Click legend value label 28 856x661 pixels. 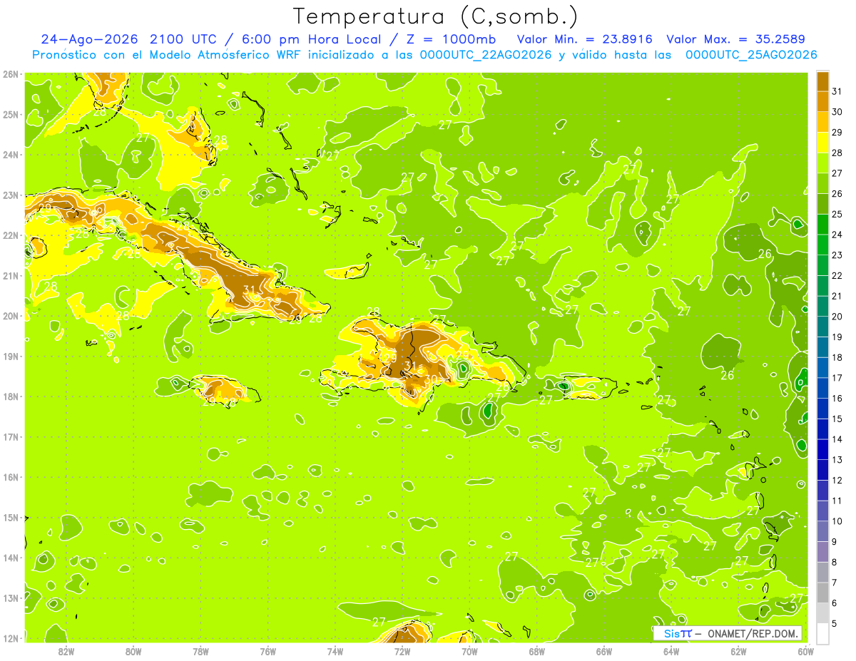tap(837, 153)
